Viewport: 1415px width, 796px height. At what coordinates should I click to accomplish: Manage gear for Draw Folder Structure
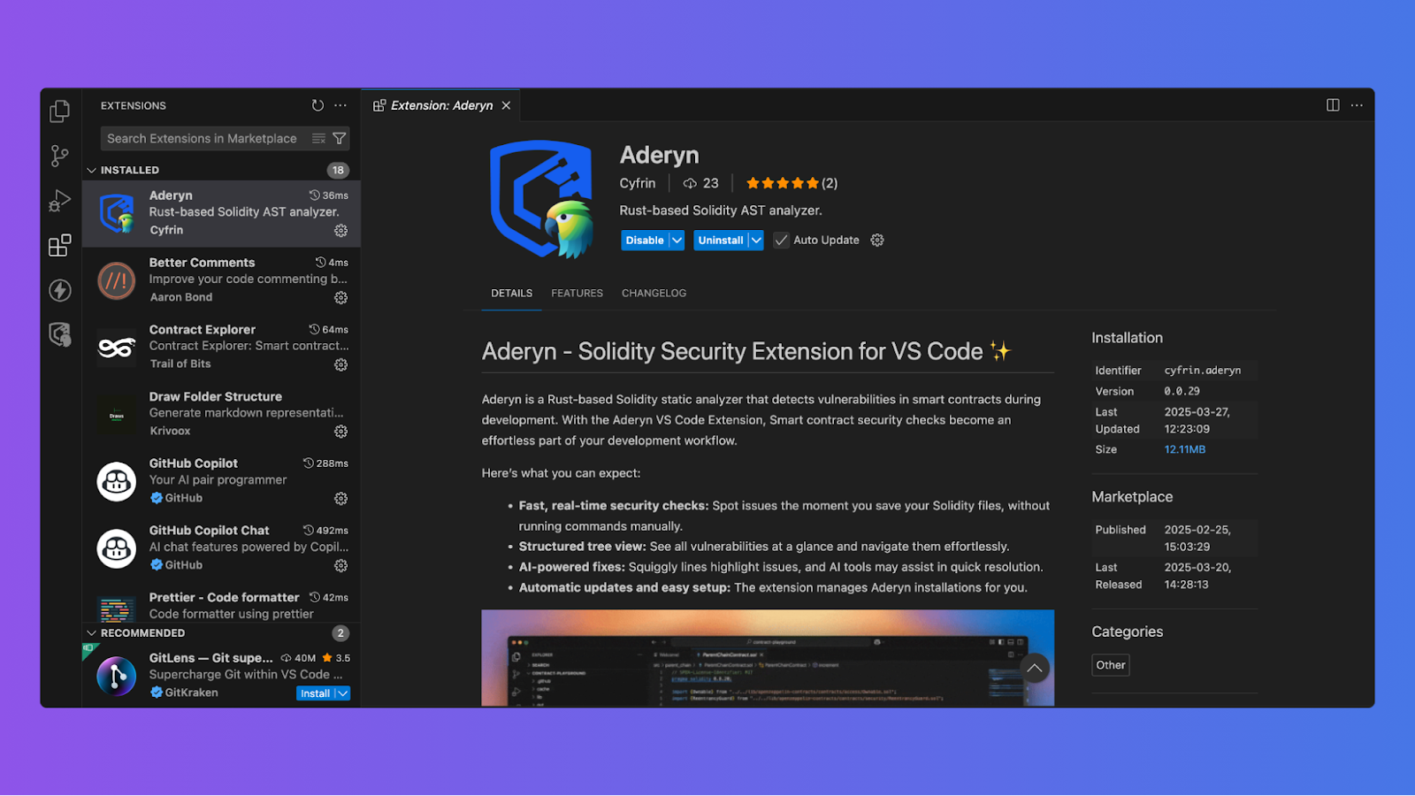(340, 432)
